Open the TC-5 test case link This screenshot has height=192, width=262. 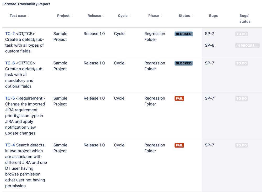pos(10,98)
